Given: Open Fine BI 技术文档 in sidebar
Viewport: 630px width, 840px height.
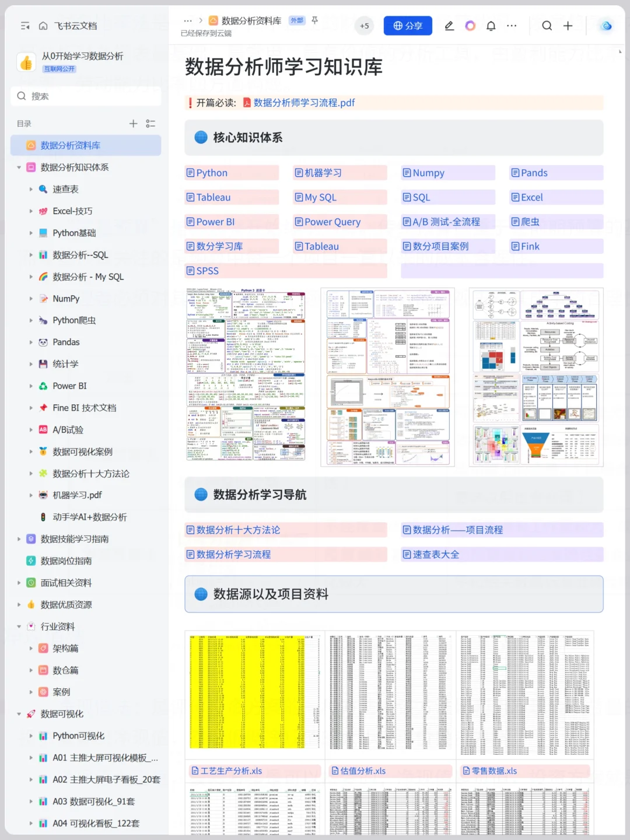Looking at the screenshot, I should pos(85,408).
